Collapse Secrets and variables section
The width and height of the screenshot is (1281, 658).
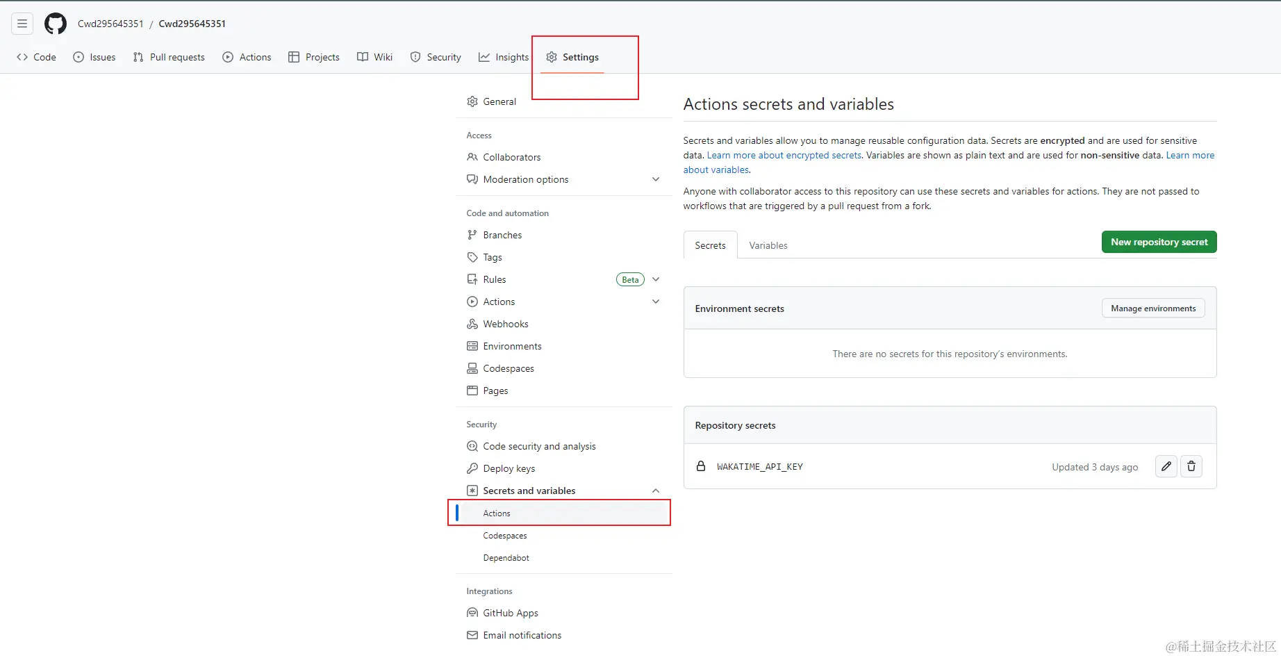(x=656, y=491)
